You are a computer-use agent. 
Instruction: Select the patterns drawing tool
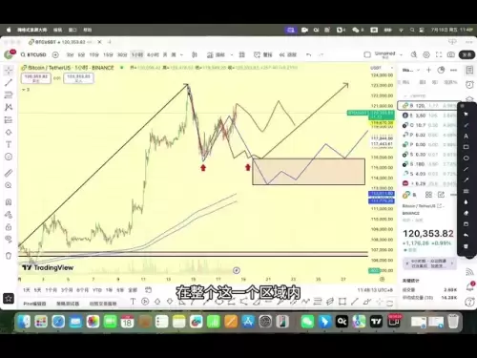tap(9, 107)
